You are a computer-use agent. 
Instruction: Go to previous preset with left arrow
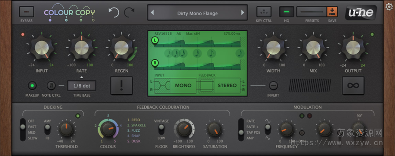coord(152,13)
